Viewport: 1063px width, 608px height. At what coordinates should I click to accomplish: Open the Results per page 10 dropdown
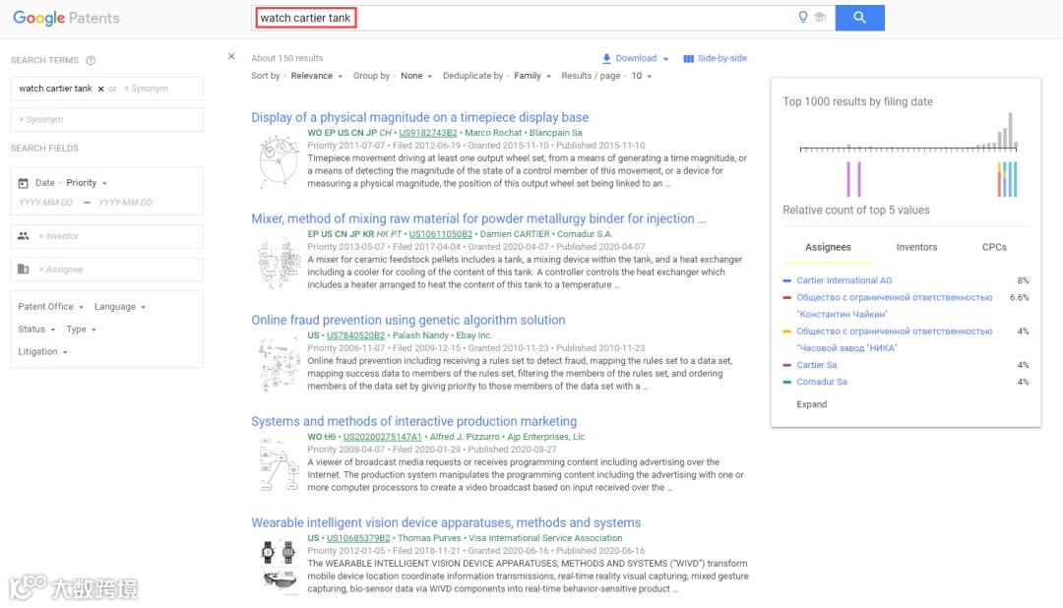642,76
